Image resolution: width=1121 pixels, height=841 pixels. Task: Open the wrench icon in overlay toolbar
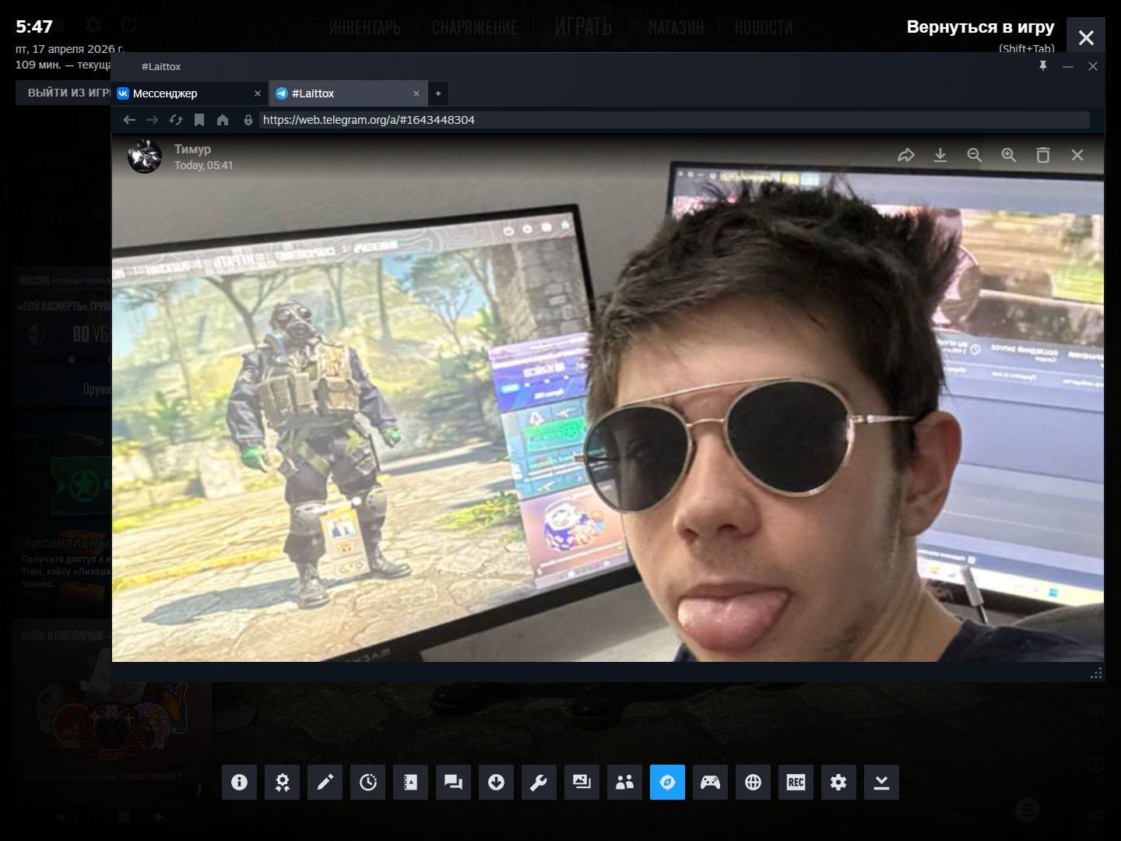tap(539, 782)
